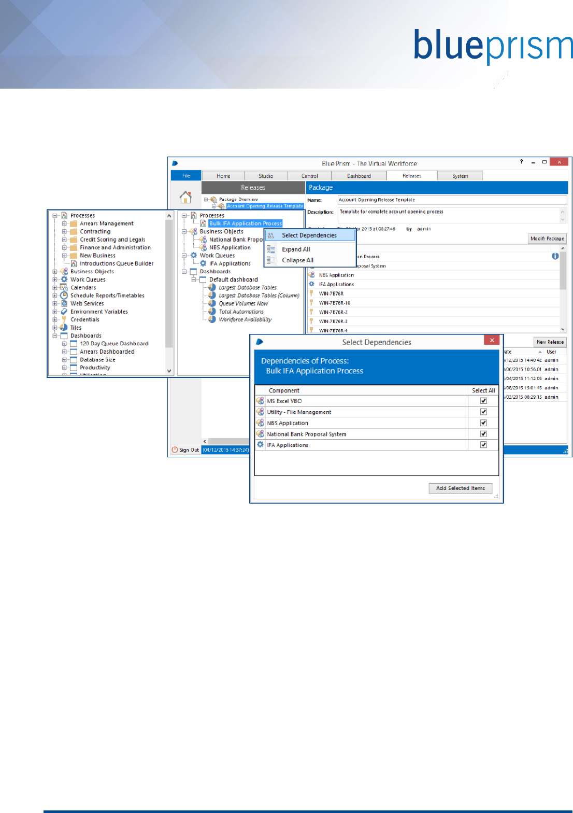Click the Work Queues gear icon in left tree
The image size is (573, 813).
click(64, 279)
